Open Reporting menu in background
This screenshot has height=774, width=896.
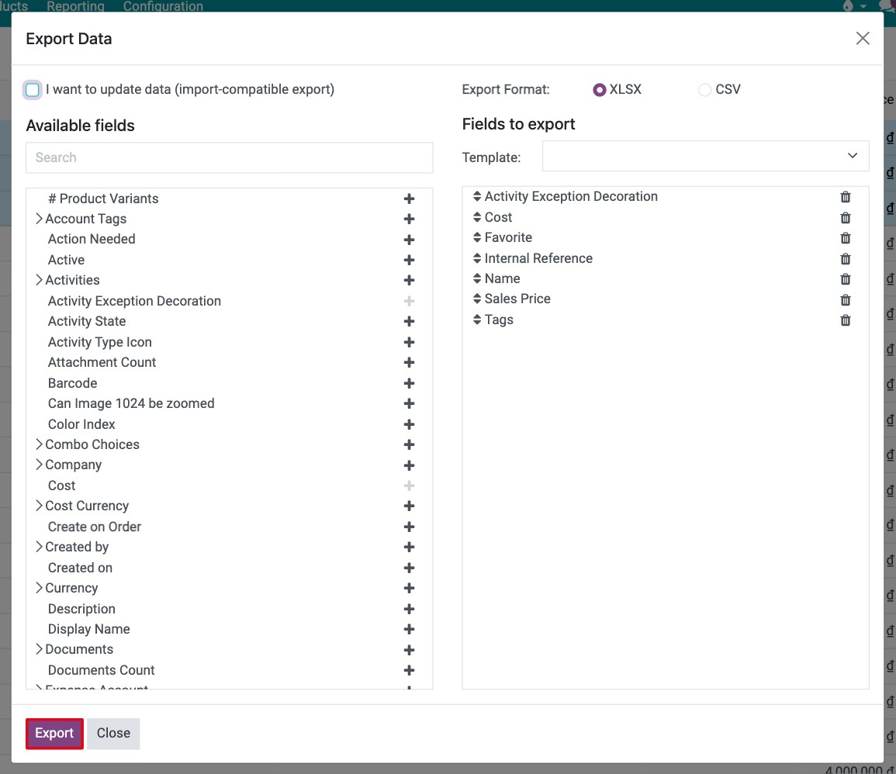(x=75, y=6)
